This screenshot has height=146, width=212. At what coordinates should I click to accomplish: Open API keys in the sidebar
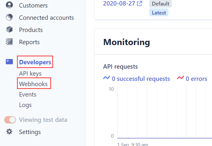click(30, 74)
